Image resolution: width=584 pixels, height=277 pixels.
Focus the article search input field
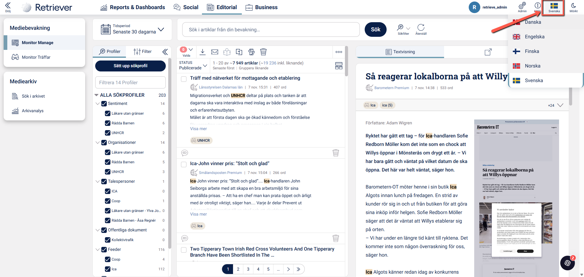[x=271, y=29]
